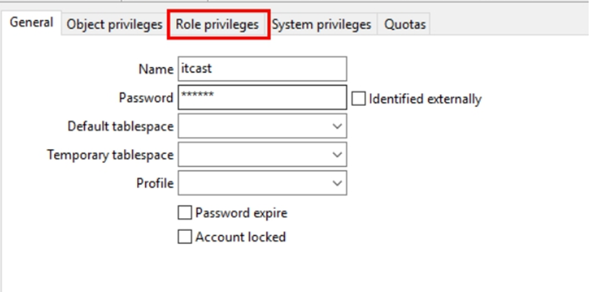This screenshot has width=595, height=292.
Task: Click the Default tablespace label text
Action: pyautogui.click(x=121, y=126)
